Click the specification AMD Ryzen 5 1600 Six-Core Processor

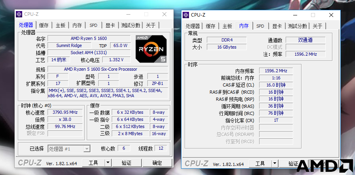[x=108, y=69]
